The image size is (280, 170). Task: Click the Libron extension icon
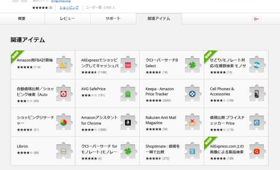(64, 151)
